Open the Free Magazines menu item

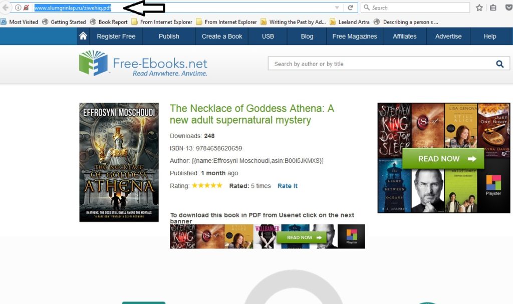355,37
